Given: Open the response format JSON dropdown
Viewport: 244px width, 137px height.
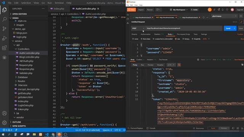Looking at the screenshot, I should pos(171,65).
